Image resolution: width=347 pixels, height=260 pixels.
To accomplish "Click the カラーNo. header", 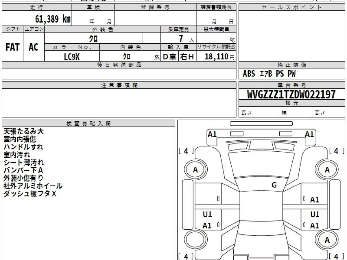I will (72, 47).
